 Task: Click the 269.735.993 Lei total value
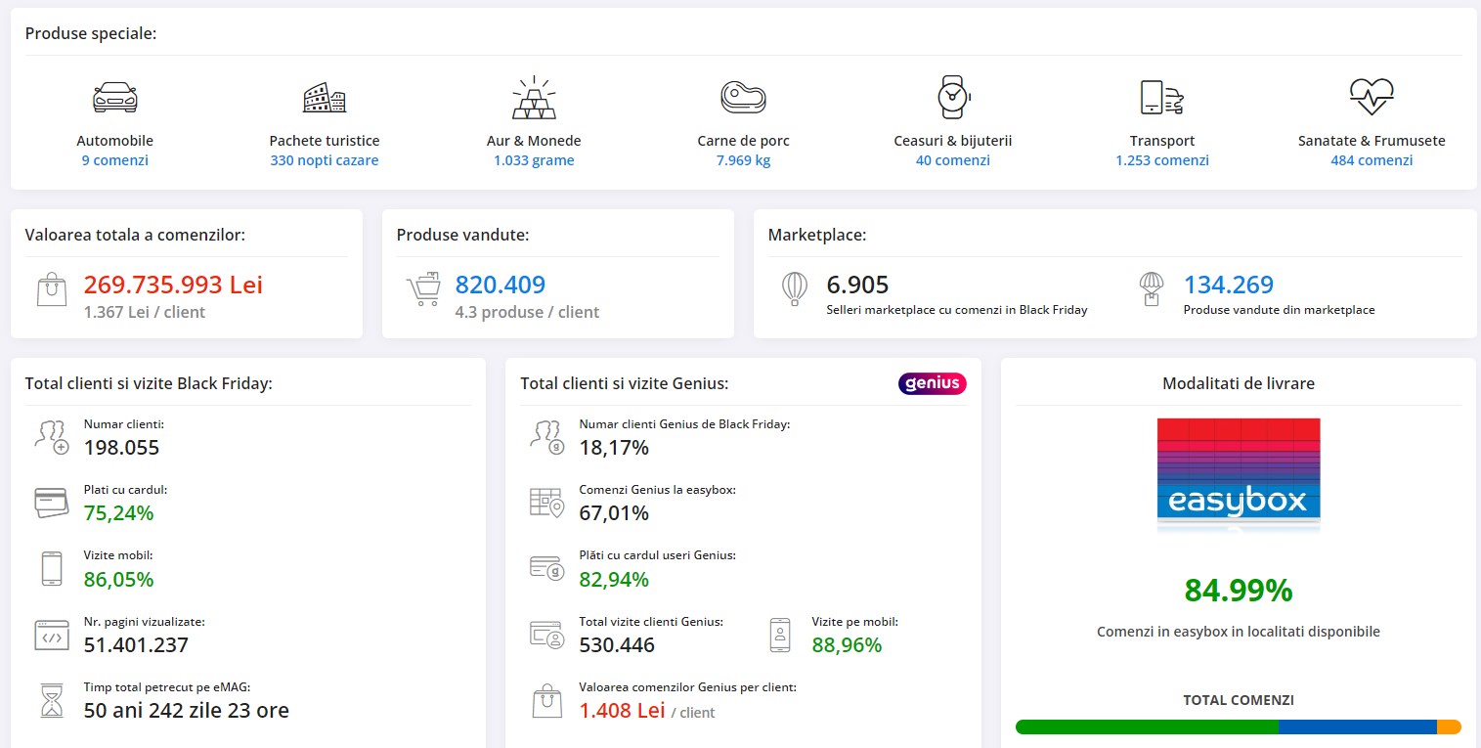(x=173, y=285)
